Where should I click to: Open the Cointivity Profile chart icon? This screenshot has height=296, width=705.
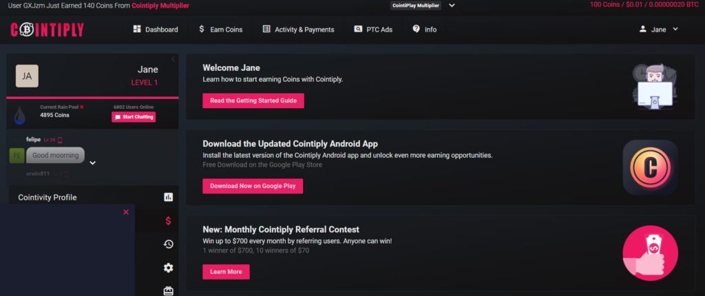168,197
